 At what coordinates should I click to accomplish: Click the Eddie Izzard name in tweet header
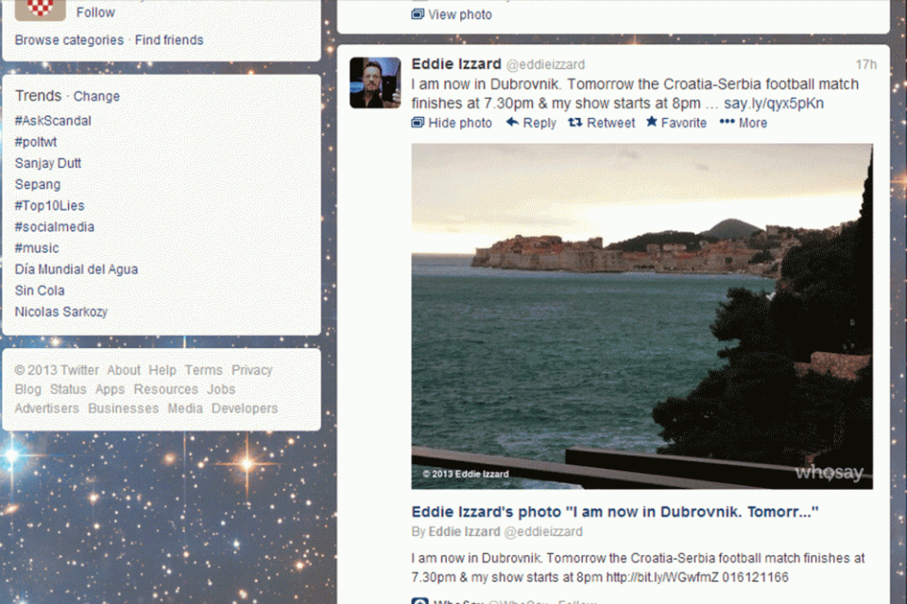(x=456, y=63)
